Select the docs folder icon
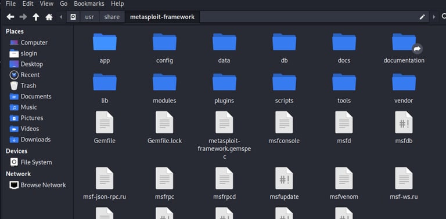This screenshot has height=219, width=446. pyautogui.click(x=344, y=42)
